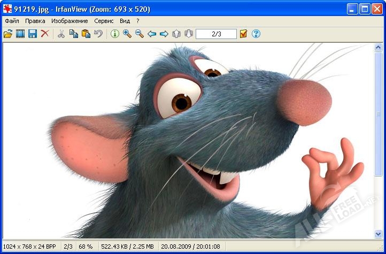
Task: Click the 2/3 image counter field
Action: [216, 34]
